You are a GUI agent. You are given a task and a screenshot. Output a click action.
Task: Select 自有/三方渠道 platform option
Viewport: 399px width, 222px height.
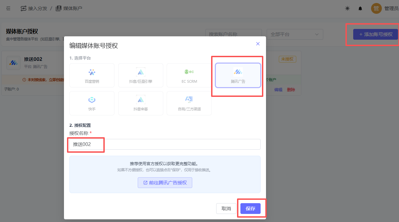point(189,103)
